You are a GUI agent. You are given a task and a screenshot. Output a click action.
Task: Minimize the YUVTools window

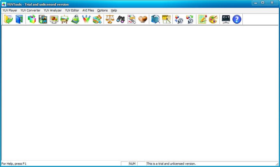point(256,3)
